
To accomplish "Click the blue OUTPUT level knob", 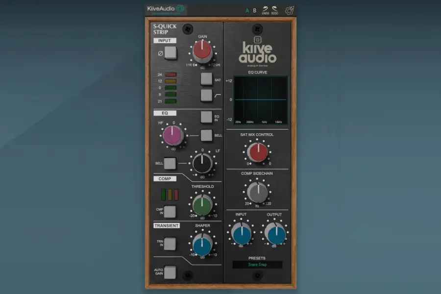I will [x=275, y=234].
